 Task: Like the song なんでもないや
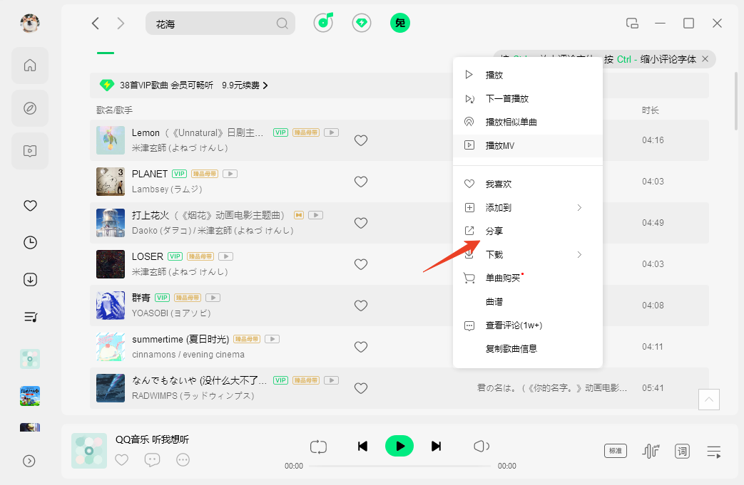point(361,388)
